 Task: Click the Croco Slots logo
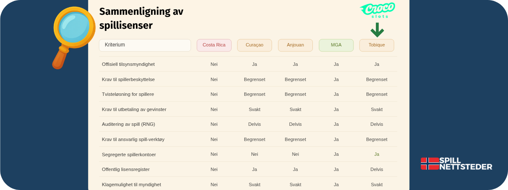pos(377,10)
